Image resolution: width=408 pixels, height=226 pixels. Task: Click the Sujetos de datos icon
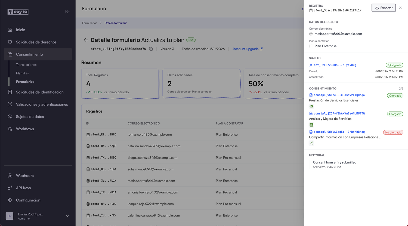(10, 116)
